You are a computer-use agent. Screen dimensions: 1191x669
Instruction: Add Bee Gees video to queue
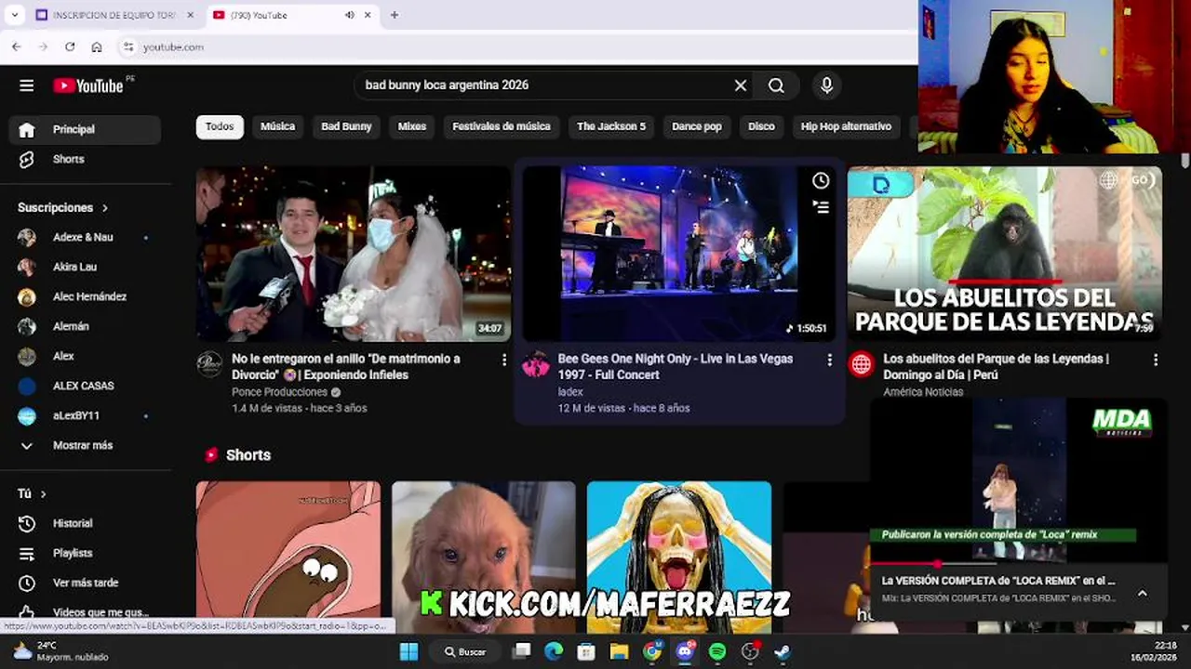coord(820,207)
